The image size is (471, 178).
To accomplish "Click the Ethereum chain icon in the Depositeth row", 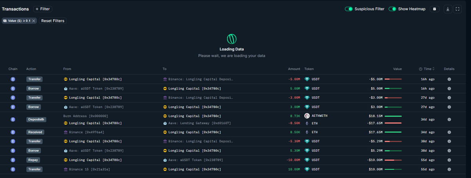I will click(x=13, y=120).
